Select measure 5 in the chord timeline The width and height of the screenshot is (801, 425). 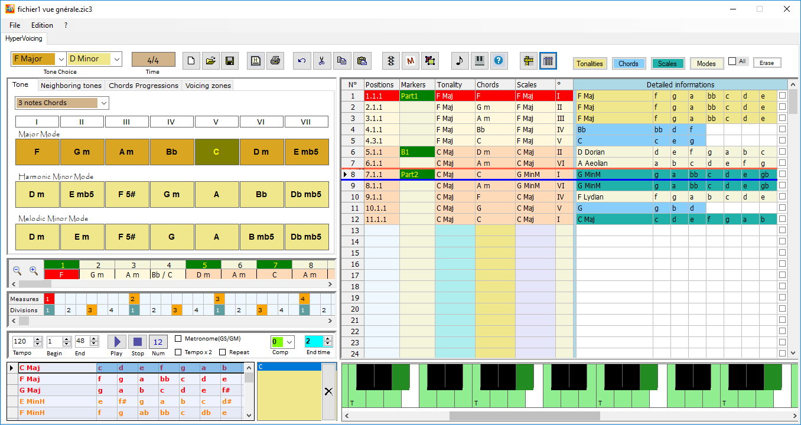pyautogui.click(x=203, y=265)
